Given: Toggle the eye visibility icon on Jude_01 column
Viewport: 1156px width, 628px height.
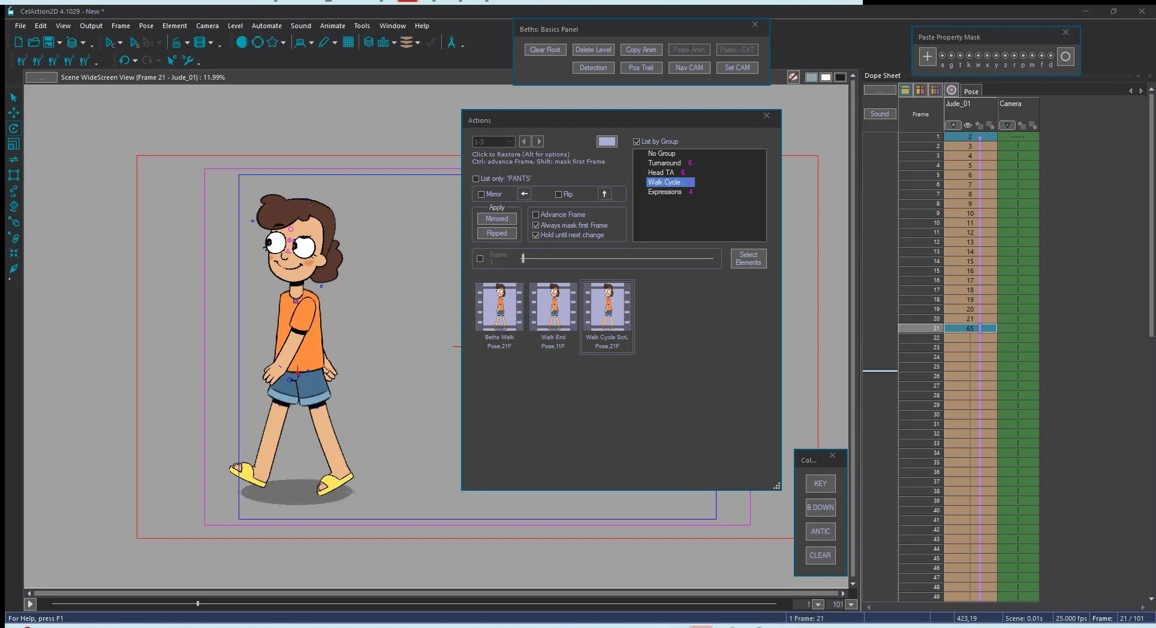Looking at the screenshot, I should pyautogui.click(x=968, y=125).
